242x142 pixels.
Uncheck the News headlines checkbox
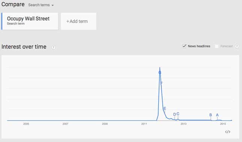point(184,46)
